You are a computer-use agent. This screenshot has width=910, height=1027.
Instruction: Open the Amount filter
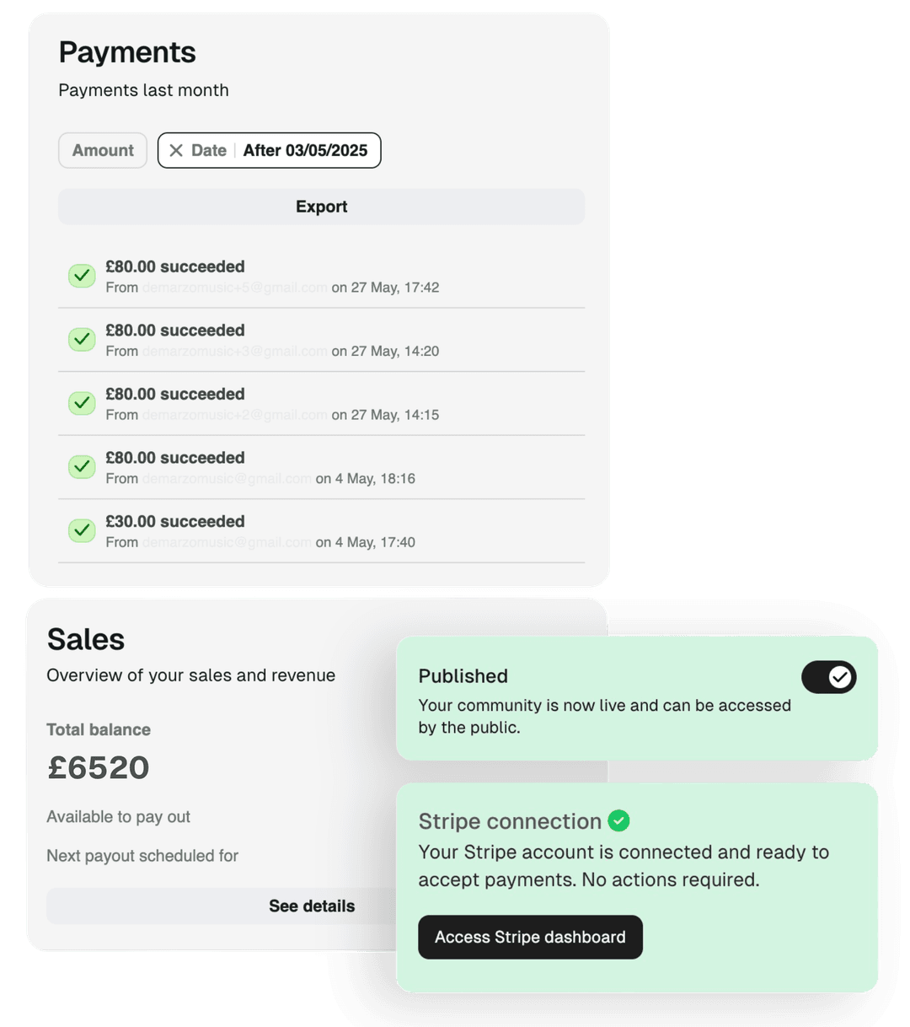coord(103,151)
